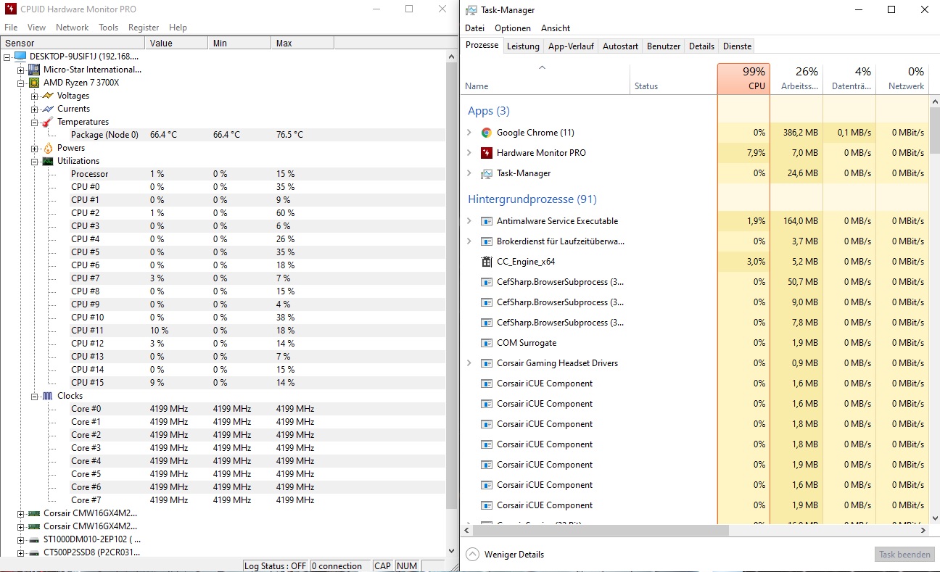Switch to the Benutzer tab
The image size is (940, 572).
[664, 46]
